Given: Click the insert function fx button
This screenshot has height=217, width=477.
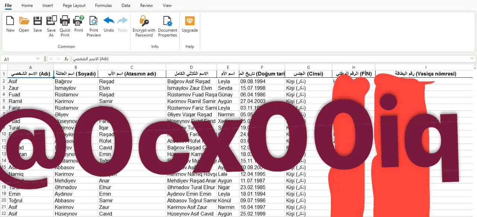Looking at the screenshot, I should pos(66,59).
